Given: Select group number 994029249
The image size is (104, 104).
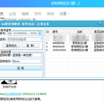Looking at the screenshot, I should [59, 47].
